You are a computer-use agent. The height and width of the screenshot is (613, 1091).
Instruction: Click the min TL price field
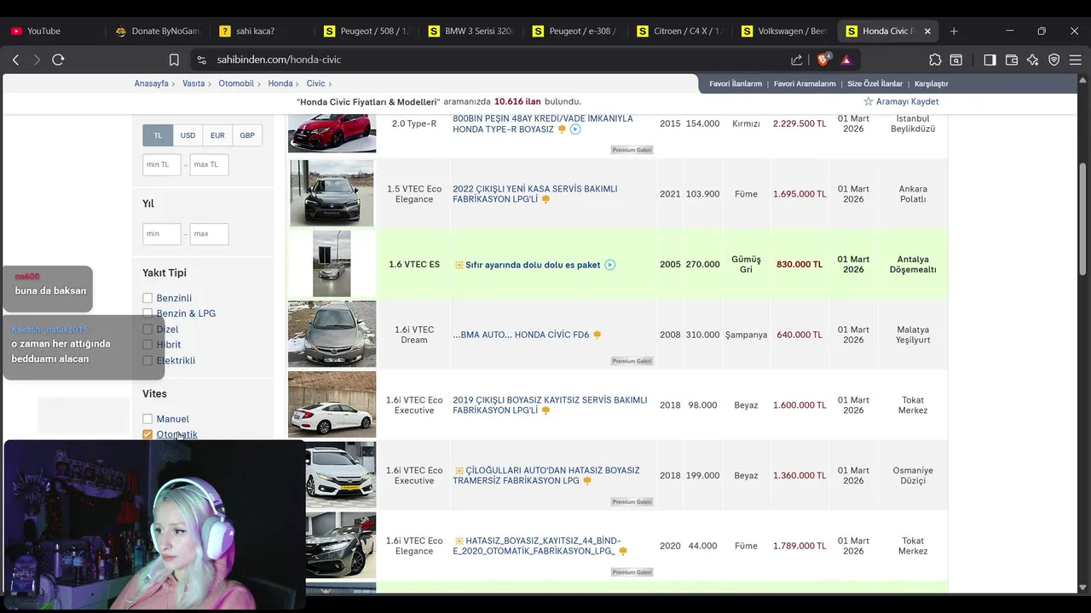click(x=162, y=164)
